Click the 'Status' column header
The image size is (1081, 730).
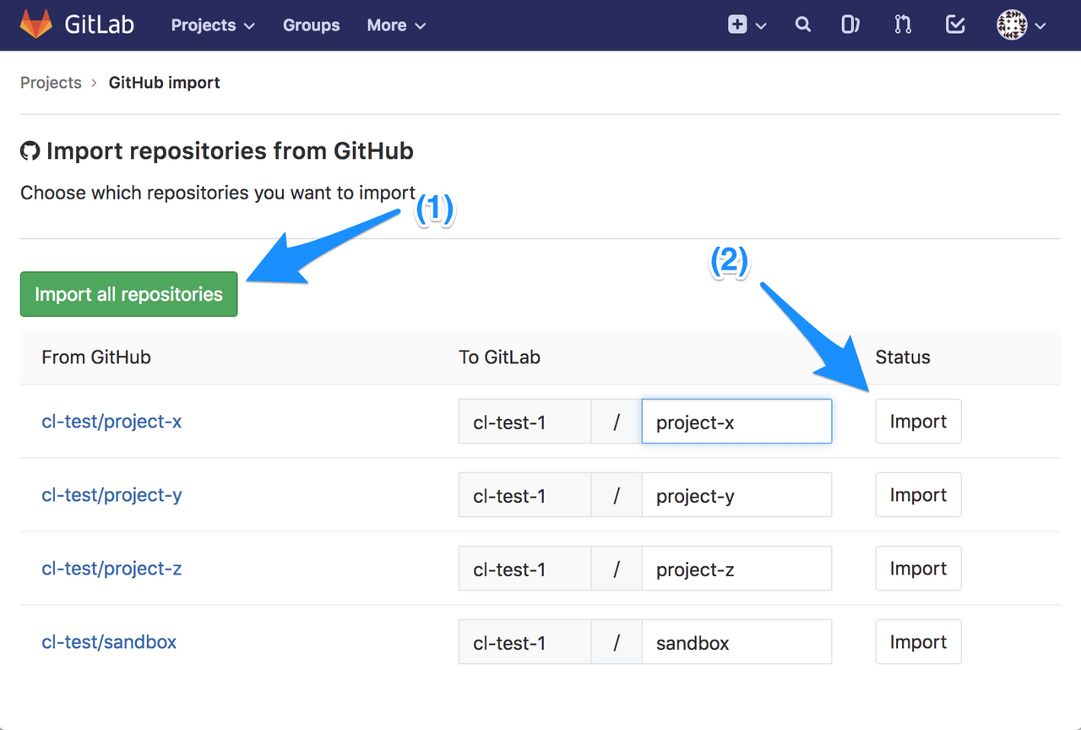903,357
